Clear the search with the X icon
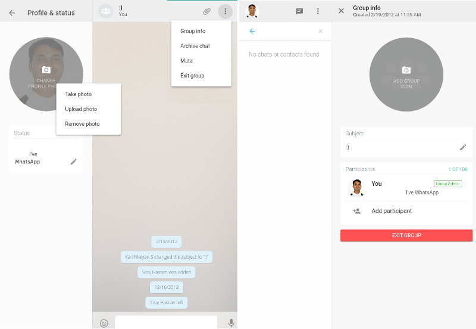476x329 pixels. click(x=321, y=31)
